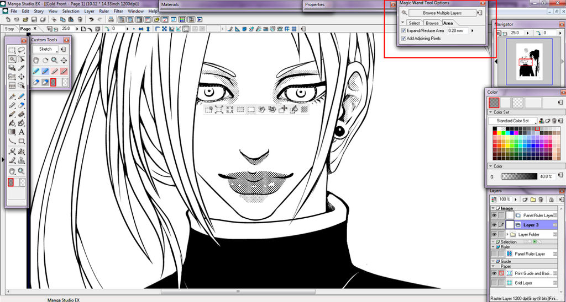Select the Lasso tool in toolbox
Image resolution: width=566 pixels, height=302 pixels.
[21, 50]
